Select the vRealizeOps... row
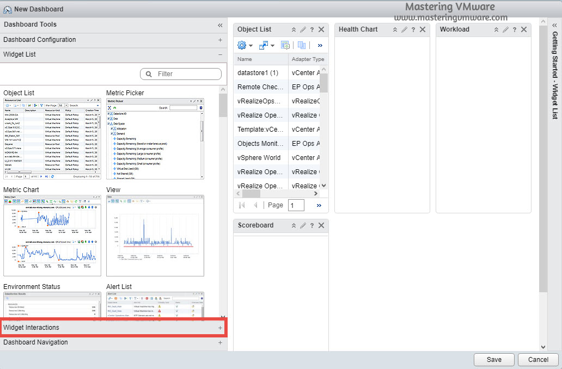The height and width of the screenshot is (369, 562). pyautogui.click(x=277, y=101)
